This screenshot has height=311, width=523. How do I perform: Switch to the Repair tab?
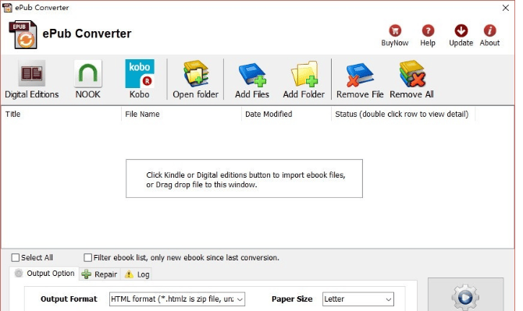pos(100,274)
